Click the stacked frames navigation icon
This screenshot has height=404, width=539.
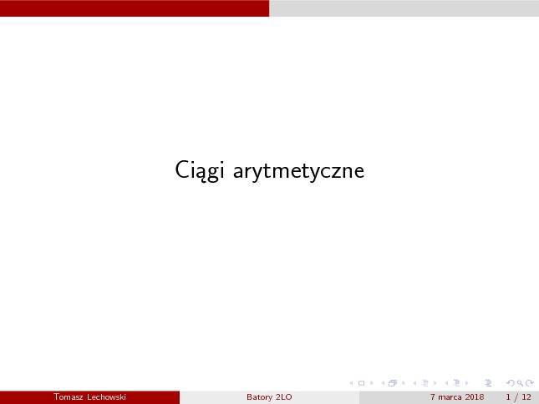point(393,383)
